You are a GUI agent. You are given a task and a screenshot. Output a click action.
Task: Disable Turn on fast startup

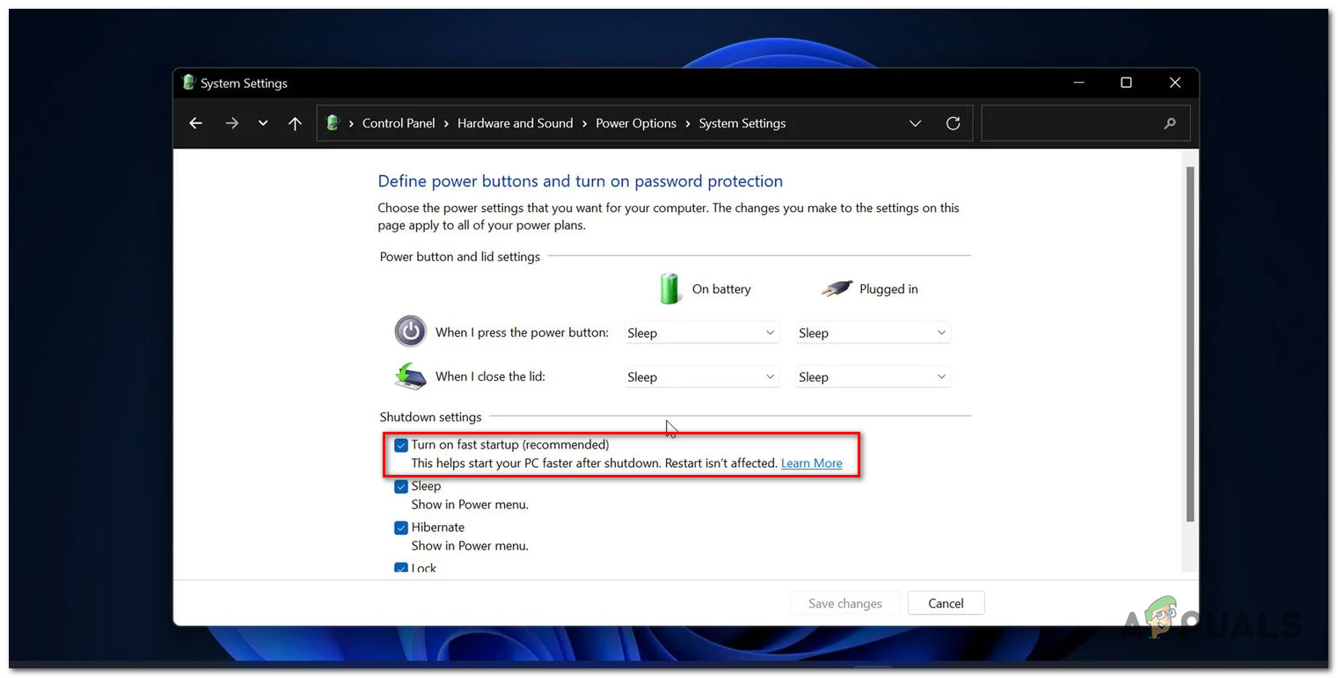pos(402,445)
